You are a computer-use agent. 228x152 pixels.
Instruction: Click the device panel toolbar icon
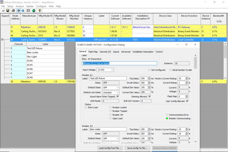pos(28,11)
